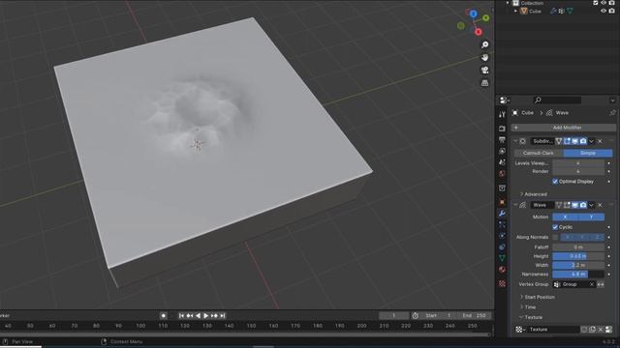
Task: Invert vertex group influence arrows button
Action: click(601, 284)
